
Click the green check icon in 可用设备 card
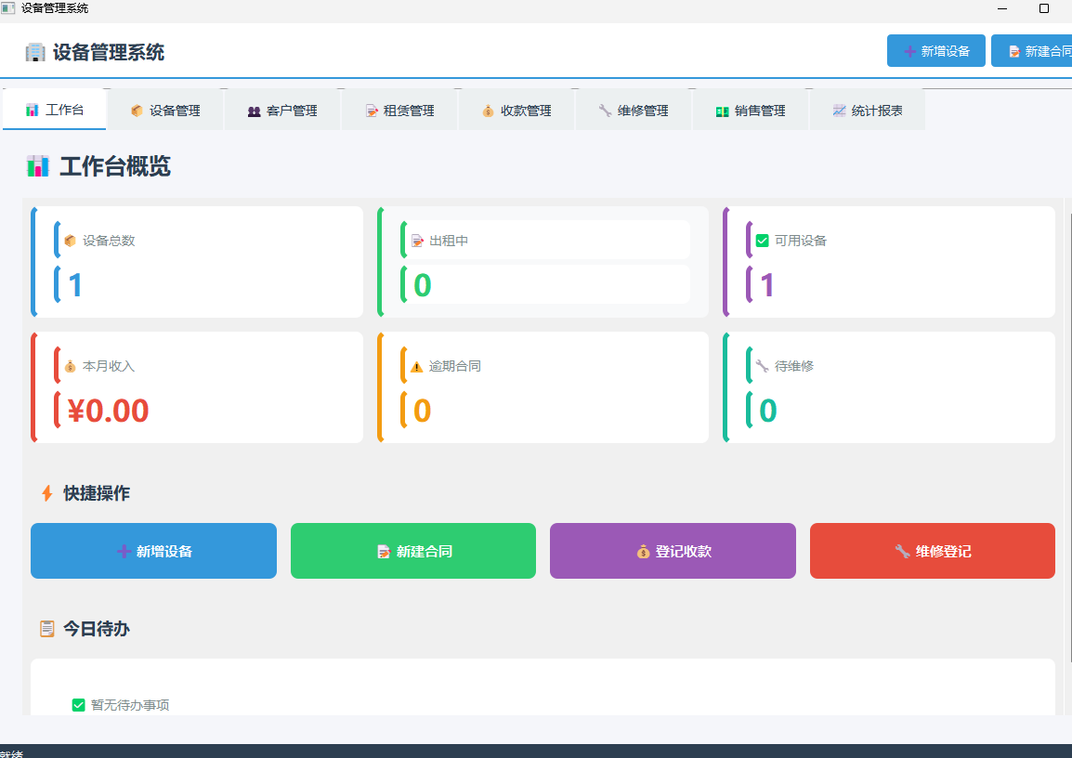tap(763, 241)
